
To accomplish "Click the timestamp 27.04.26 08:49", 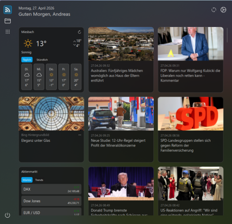I will 100,205.
